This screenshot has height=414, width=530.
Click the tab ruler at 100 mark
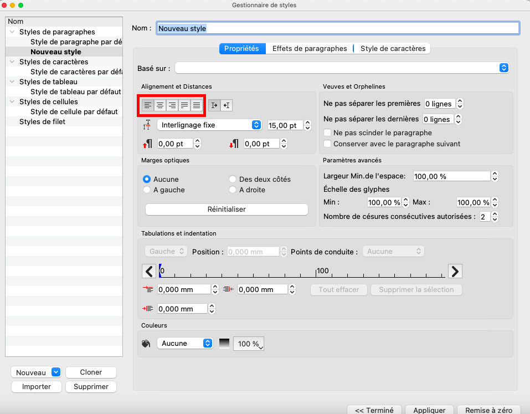(316, 272)
